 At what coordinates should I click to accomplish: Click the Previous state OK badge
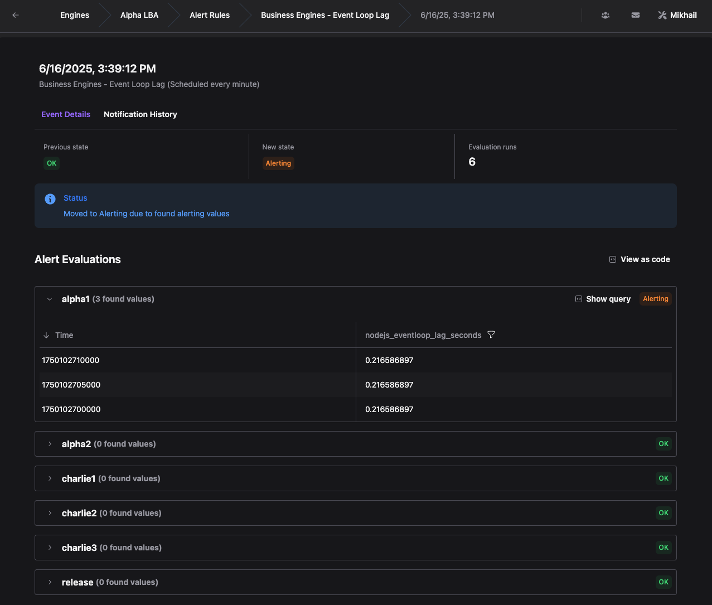[x=51, y=163]
